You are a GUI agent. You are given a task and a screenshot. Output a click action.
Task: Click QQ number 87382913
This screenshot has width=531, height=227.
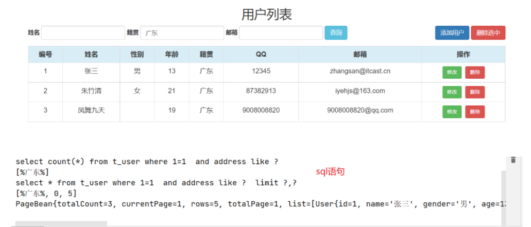click(x=261, y=91)
